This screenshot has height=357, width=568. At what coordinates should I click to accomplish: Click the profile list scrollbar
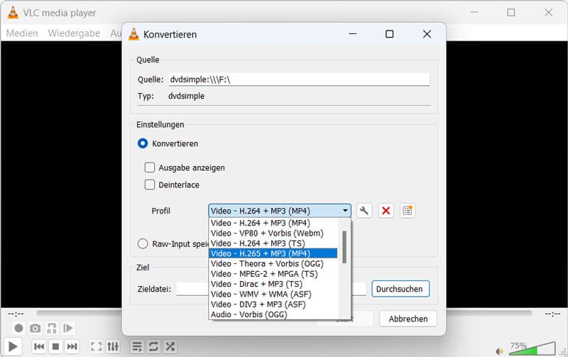[344, 247]
